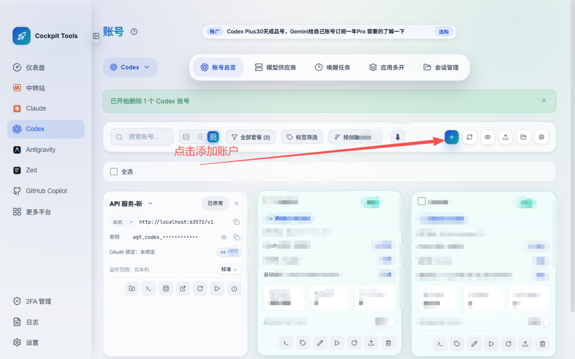Focus the 搜索账号 search field

click(142, 137)
